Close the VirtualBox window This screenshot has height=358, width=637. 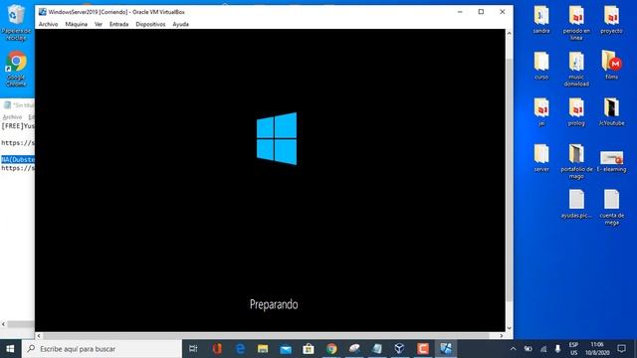tap(502, 12)
